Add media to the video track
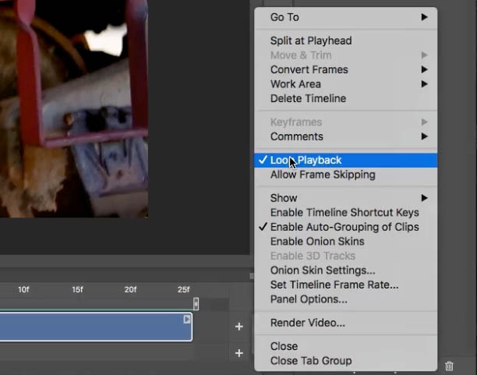The height and width of the screenshot is (375, 477). 239,327
